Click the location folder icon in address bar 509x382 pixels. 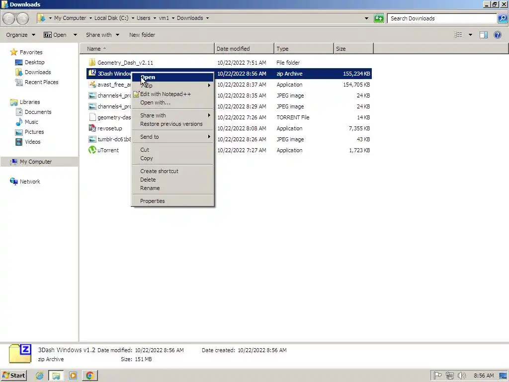pos(41,18)
